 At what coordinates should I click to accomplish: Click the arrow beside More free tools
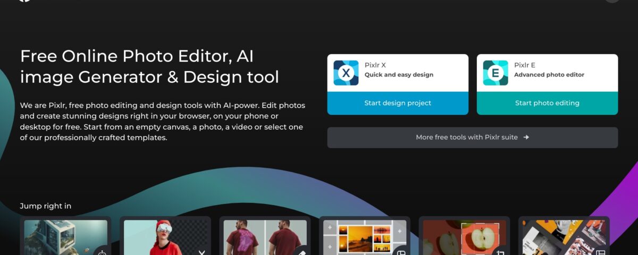click(526, 137)
